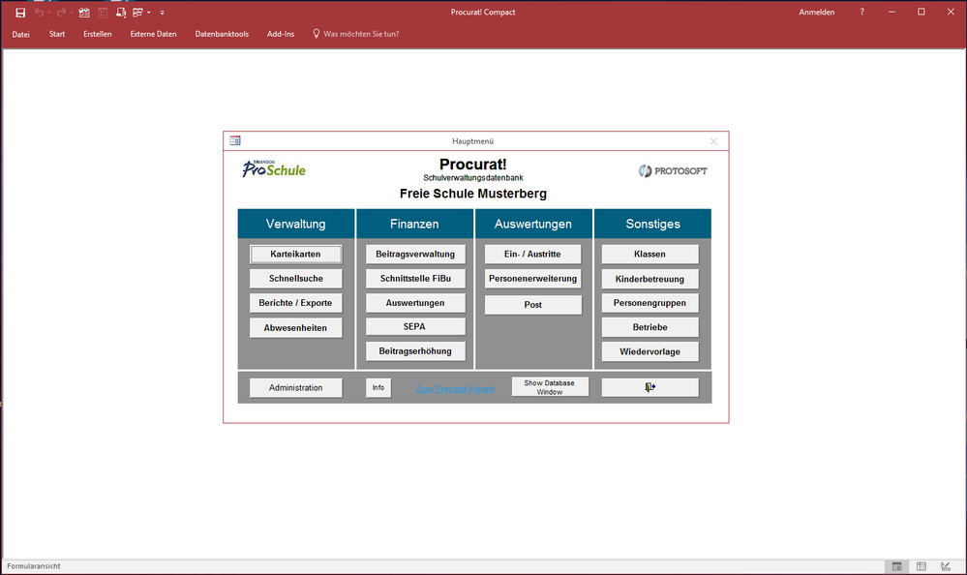967x575 pixels.
Task: Click the checklist icon with check marks
Action: click(x=84, y=13)
